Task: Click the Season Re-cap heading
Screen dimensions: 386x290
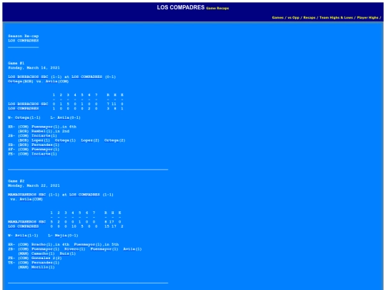Action: coord(23,36)
